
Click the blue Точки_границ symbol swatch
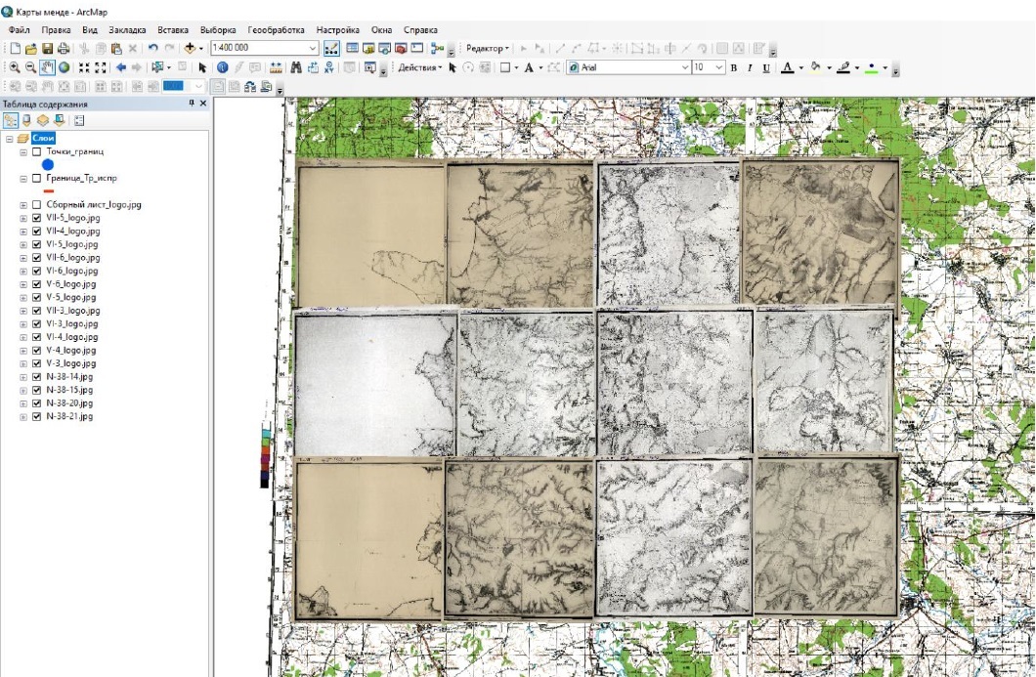[x=47, y=165]
